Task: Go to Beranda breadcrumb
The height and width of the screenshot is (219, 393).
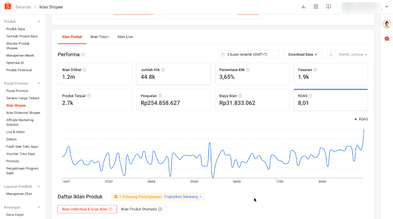Action: 23,7
